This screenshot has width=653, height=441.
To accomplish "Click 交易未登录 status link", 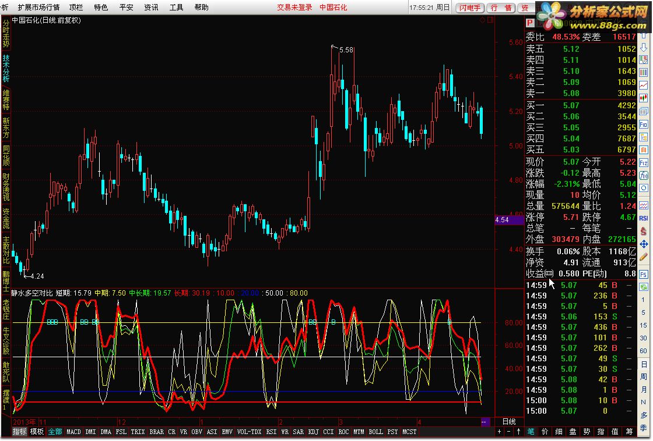I will [294, 8].
